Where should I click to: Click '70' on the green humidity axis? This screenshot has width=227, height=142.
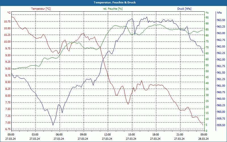[207, 47]
